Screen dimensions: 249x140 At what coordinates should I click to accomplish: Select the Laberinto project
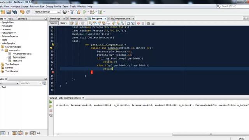tap(6, 30)
